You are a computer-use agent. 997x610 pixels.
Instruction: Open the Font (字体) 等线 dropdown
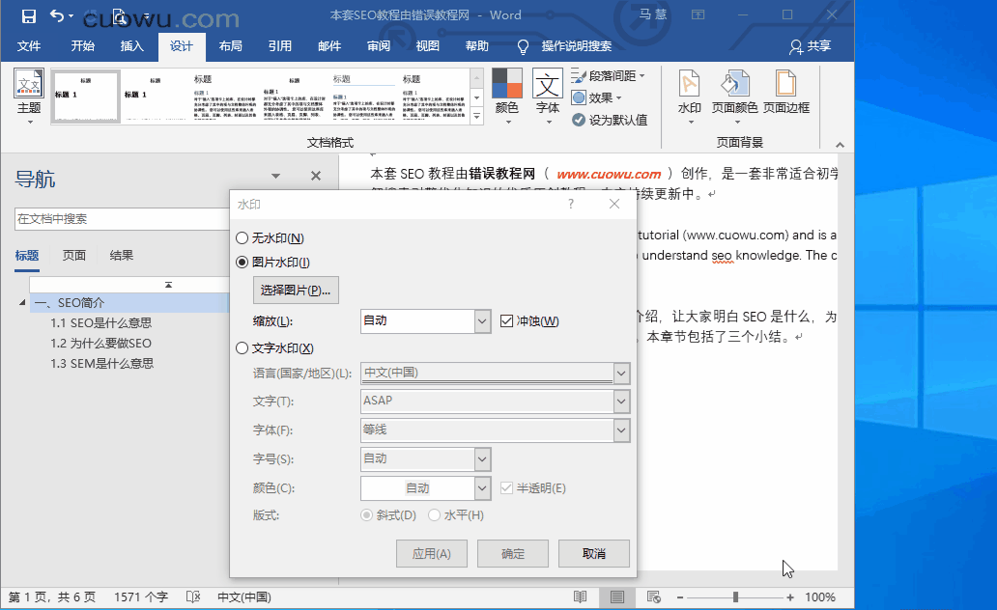621,430
